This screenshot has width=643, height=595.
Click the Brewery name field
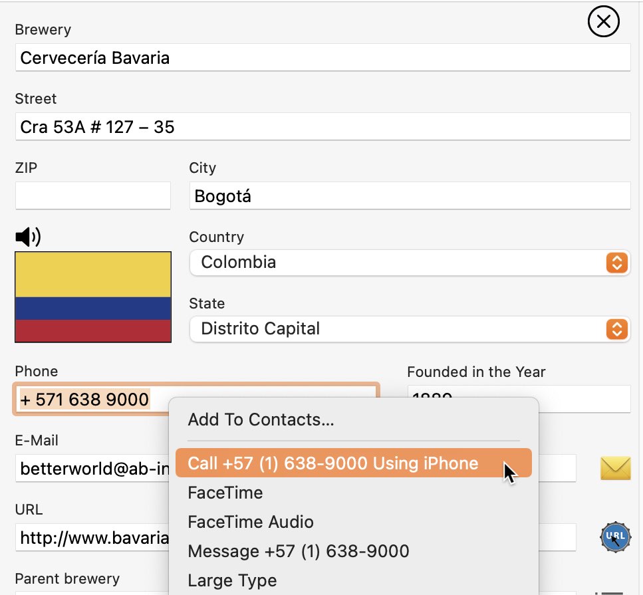322,57
